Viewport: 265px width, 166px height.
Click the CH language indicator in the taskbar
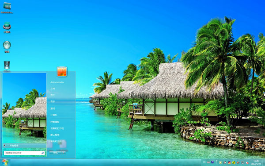(204, 162)
